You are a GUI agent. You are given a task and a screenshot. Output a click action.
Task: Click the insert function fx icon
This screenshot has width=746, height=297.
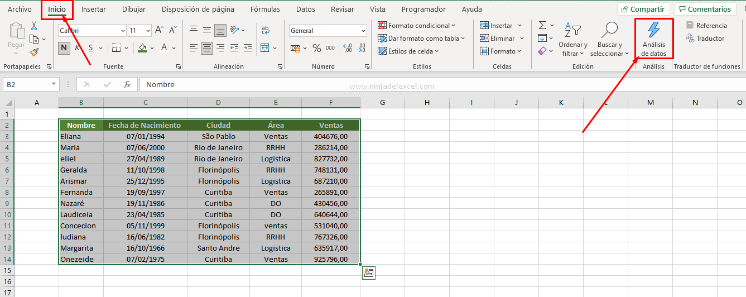[127, 84]
